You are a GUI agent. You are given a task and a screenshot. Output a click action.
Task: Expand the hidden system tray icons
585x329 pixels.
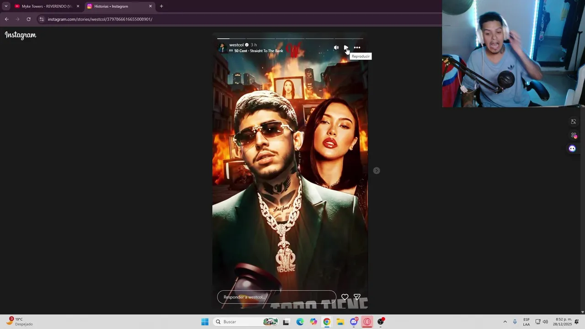(x=505, y=322)
